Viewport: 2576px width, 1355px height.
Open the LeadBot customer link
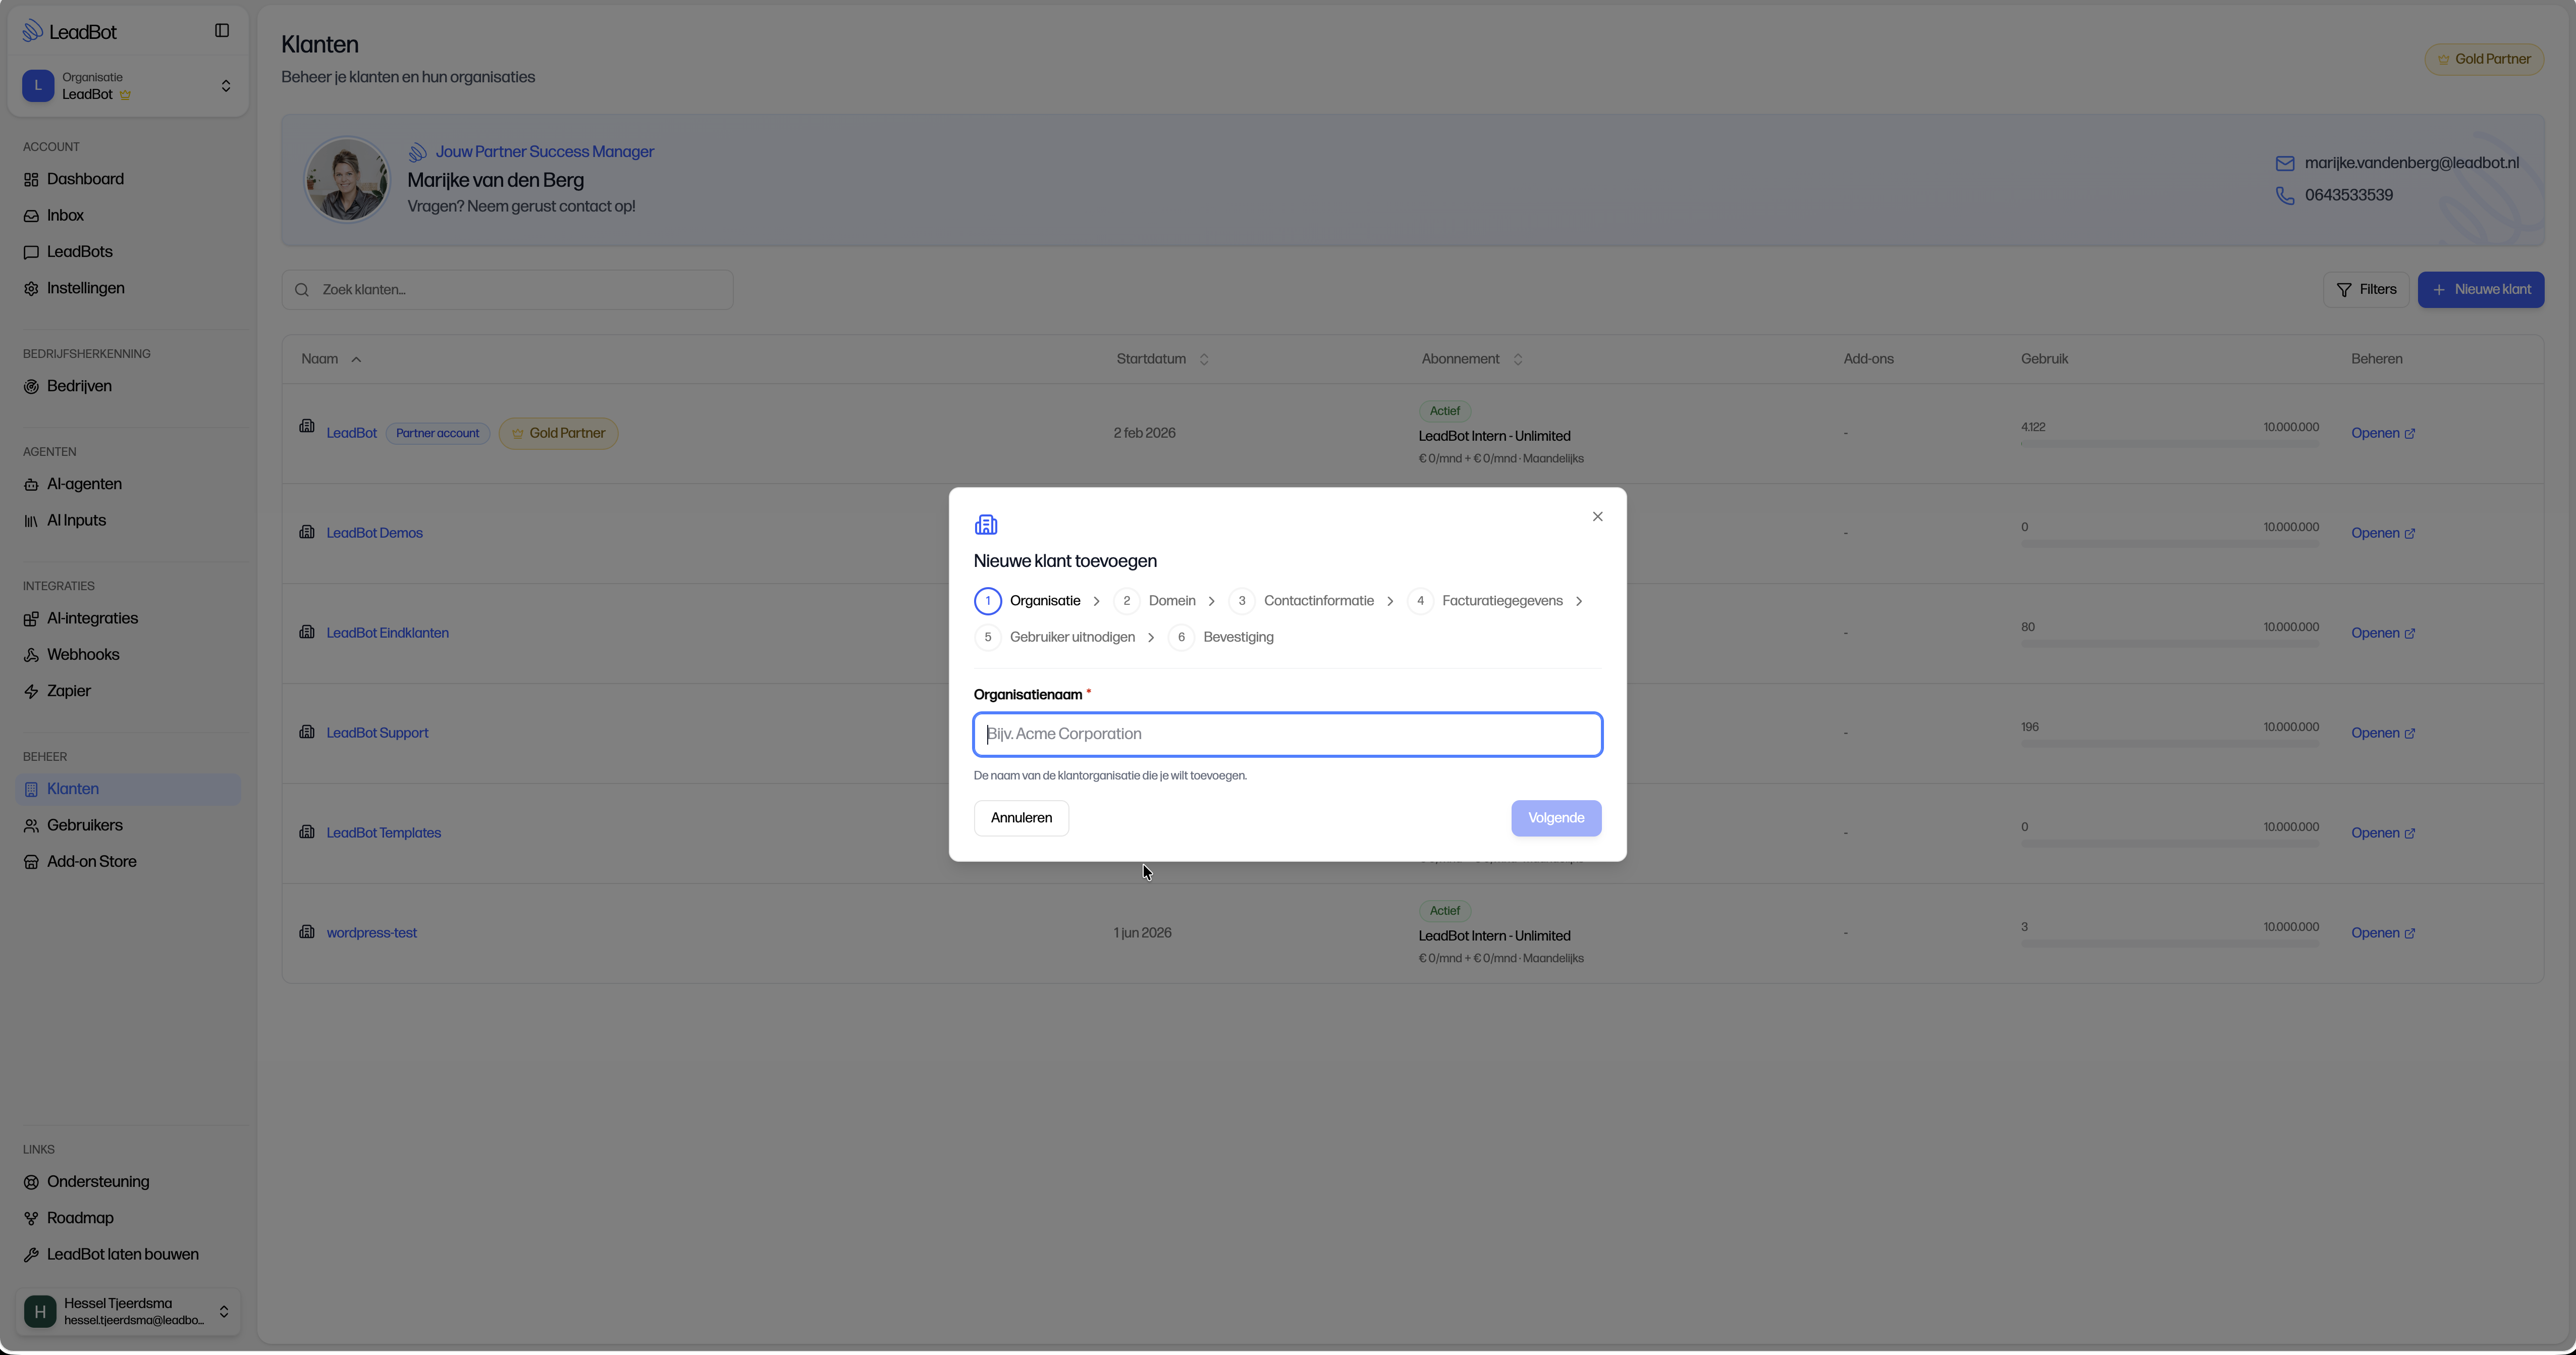click(351, 433)
